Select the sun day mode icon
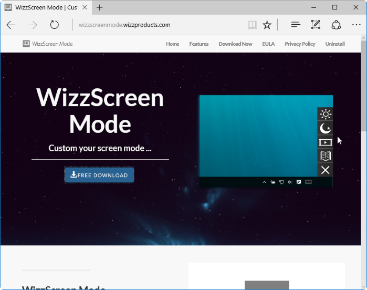Screen dimensions: 367x290 pos(326,115)
